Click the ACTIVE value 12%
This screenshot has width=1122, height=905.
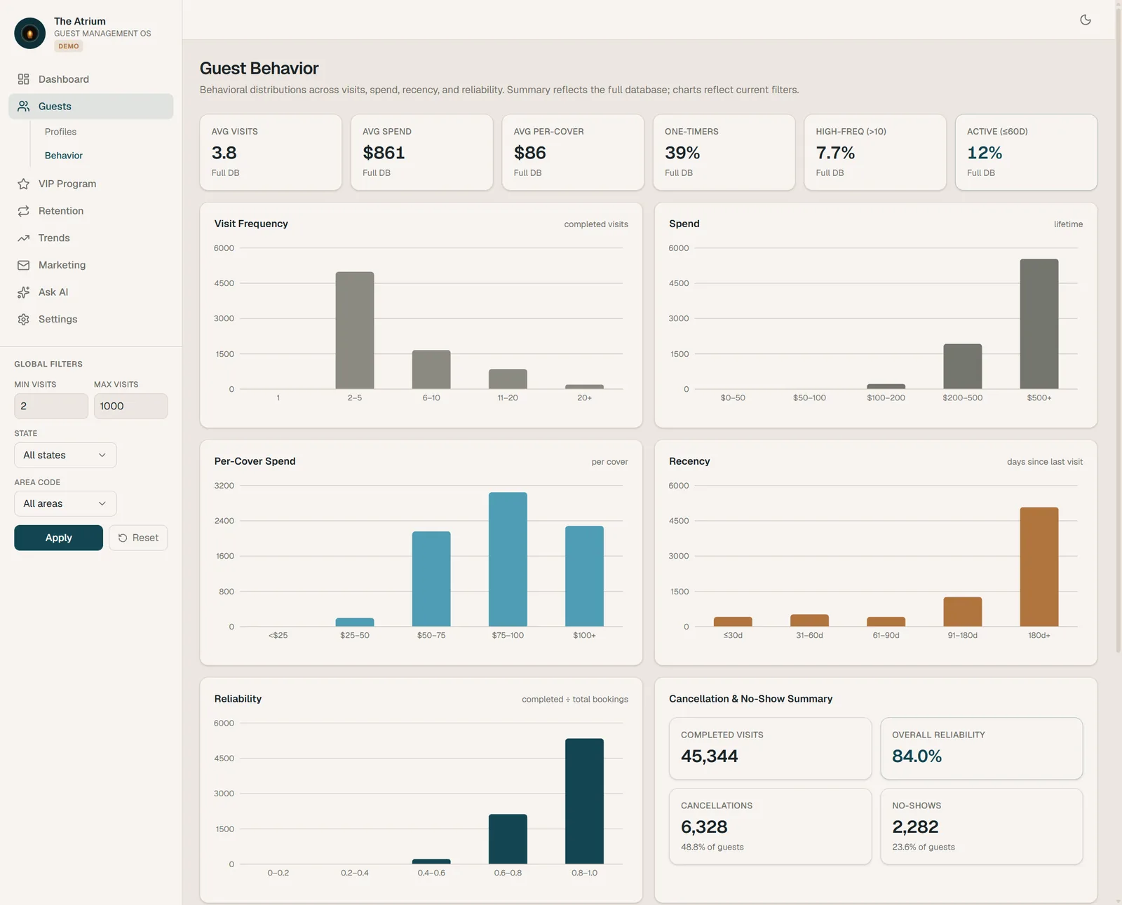point(985,153)
